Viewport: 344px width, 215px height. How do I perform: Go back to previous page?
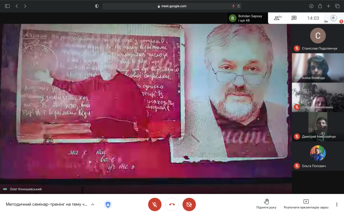(x=17, y=6)
